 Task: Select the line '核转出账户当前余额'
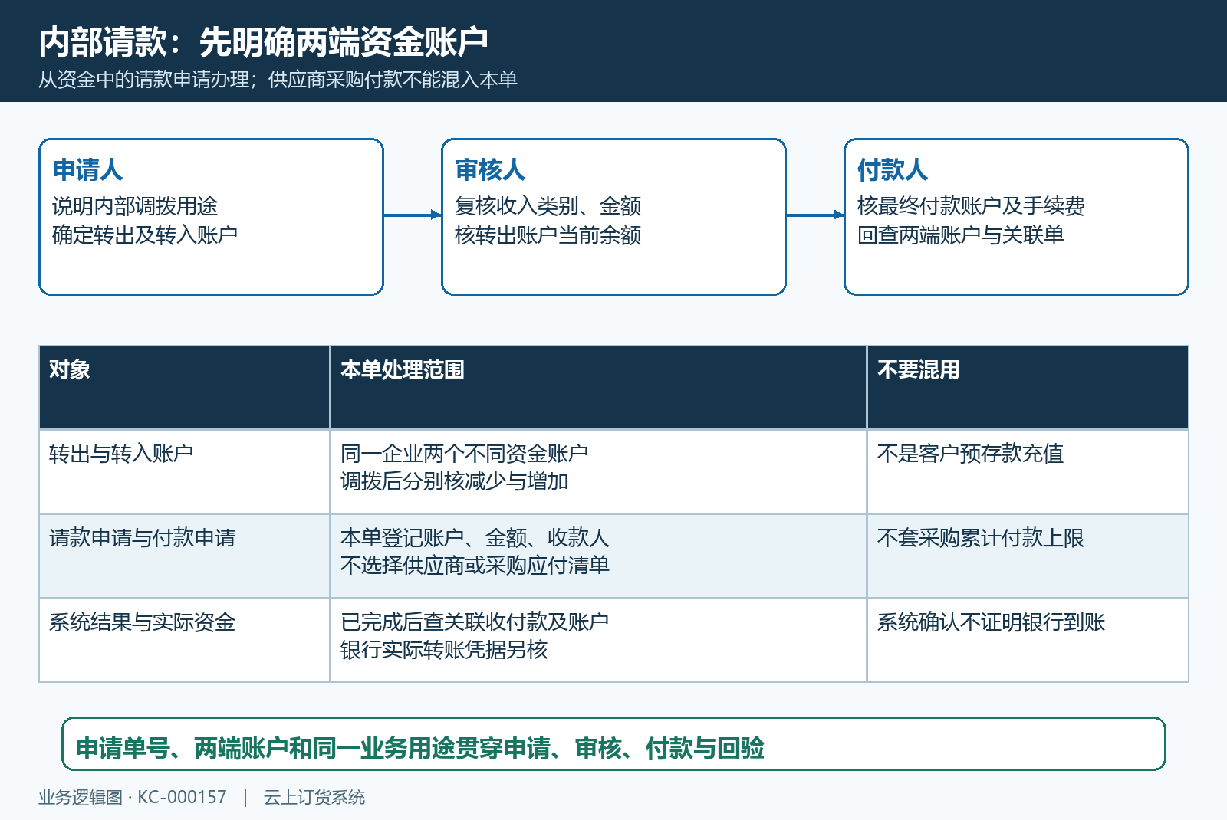point(548,235)
